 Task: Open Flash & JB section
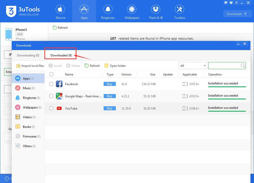156,11
